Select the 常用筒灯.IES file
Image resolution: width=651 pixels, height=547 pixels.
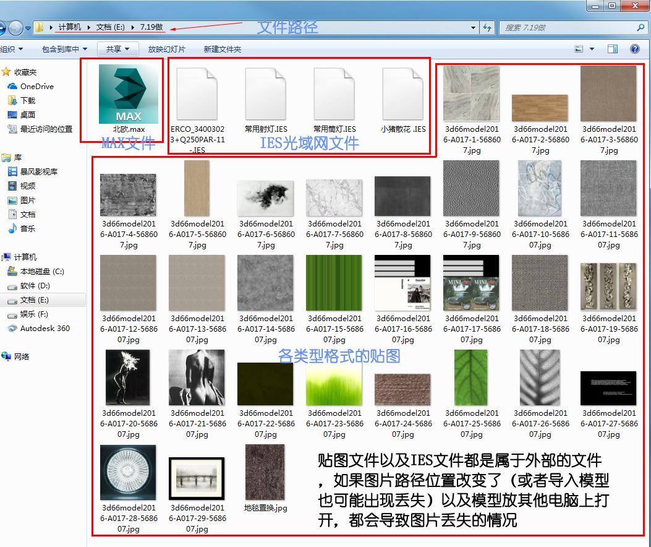[x=334, y=96]
